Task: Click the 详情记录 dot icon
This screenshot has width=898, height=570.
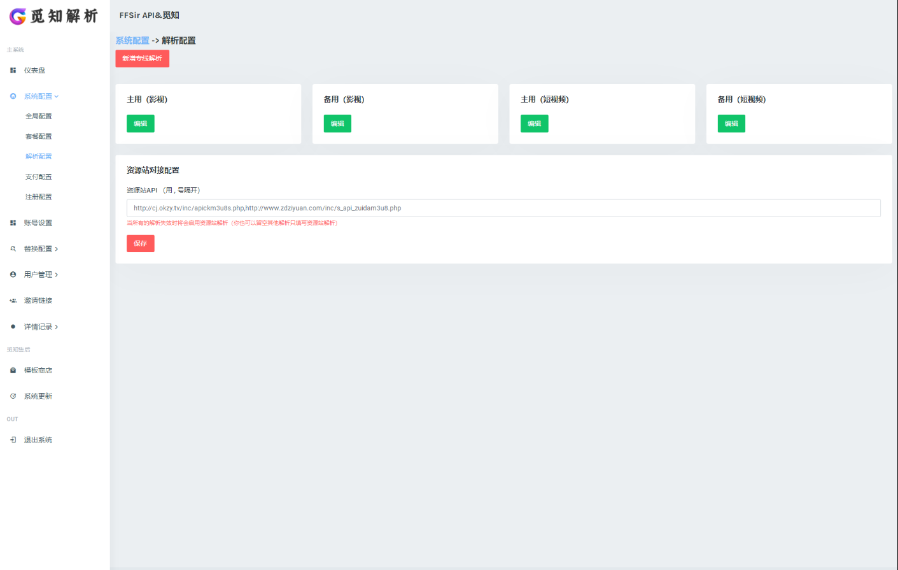Action: (13, 327)
